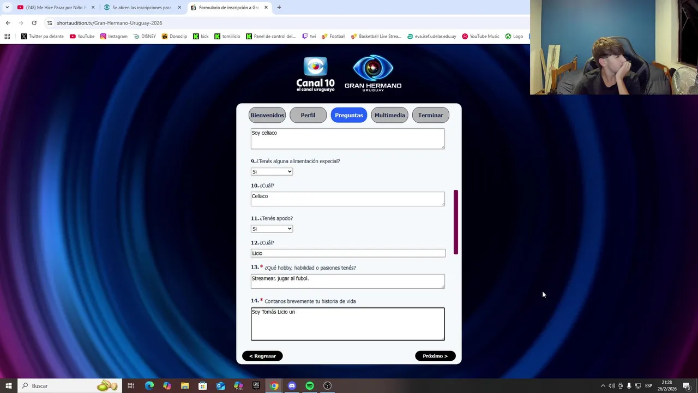Go to the Multimedia form step
Screen dimensions: 698x393
[x=390, y=115]
